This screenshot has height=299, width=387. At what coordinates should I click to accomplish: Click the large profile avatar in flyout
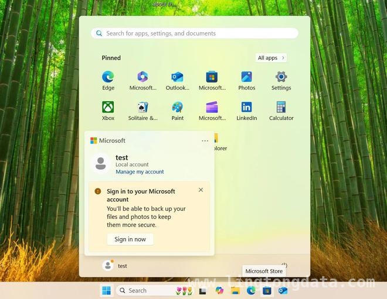(x=100, y=163)
